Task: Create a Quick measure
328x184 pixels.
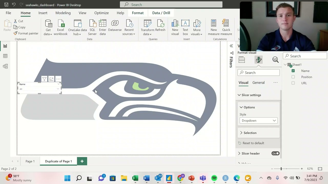Action: 226,28
